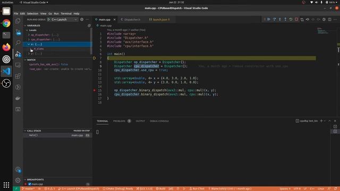
Task: Click the cpuinfo_has_x86_avx() watch expression
Action: click(48, 65)
